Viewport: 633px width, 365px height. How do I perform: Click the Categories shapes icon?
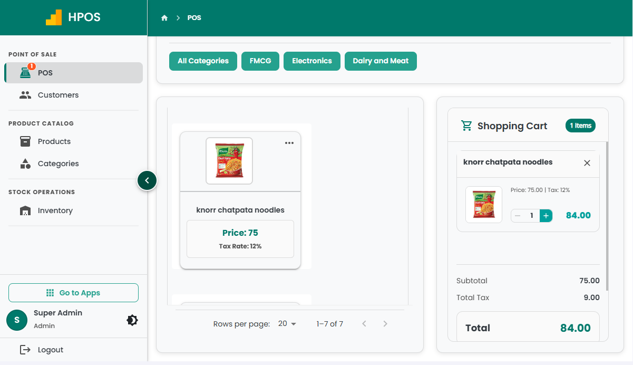pyautogui.click(x=25, y=164)
